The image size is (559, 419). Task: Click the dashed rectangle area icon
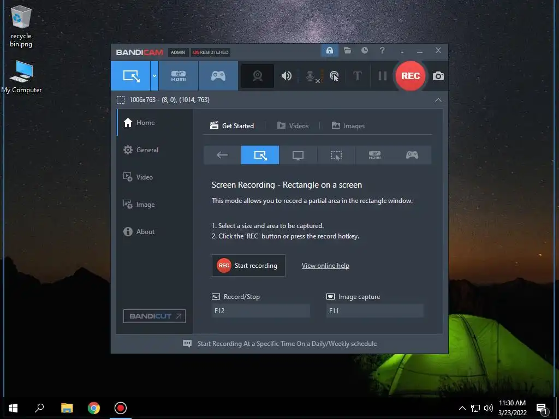click(x=121, y=100)
